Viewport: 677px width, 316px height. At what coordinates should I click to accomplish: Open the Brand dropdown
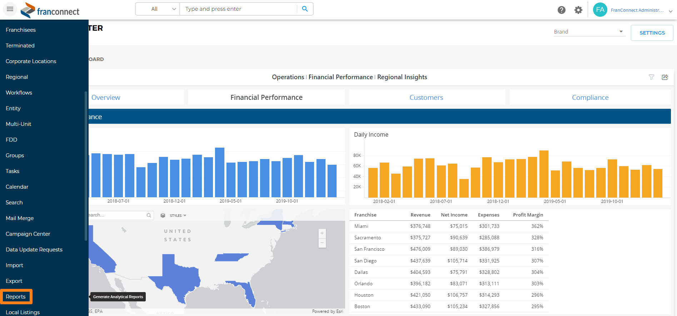(x=589, y=32)
